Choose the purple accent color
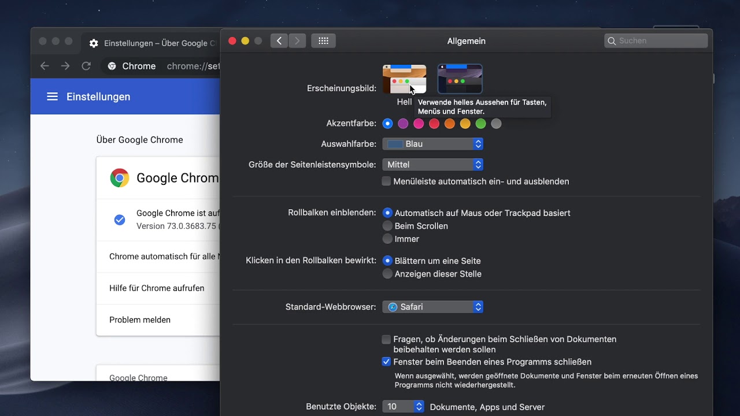The height and width of the screenshot is (416, 740). pyautogui.click(x=403, y=124)
